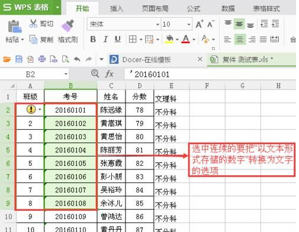Screen dimensions: 299x232
Task: Expand clear formatting dropdown arrow
Action: [213, 40]
